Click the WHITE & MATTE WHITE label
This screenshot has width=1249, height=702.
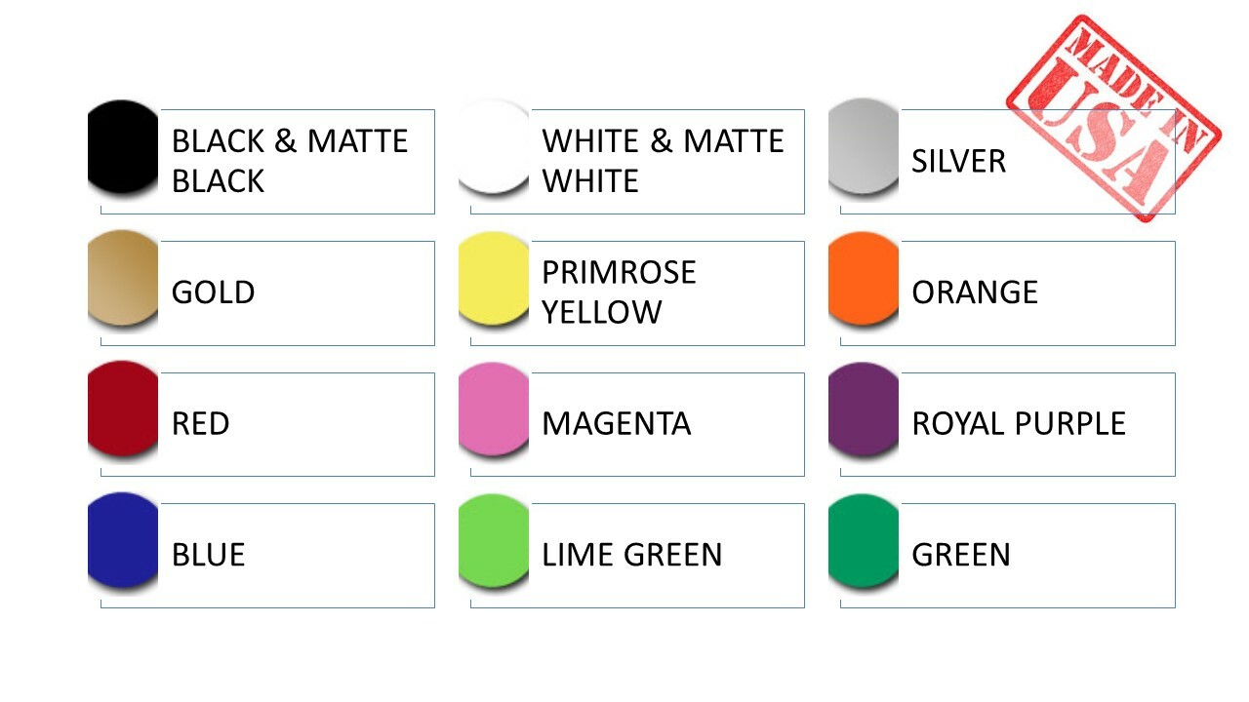[x=663, y=161]
